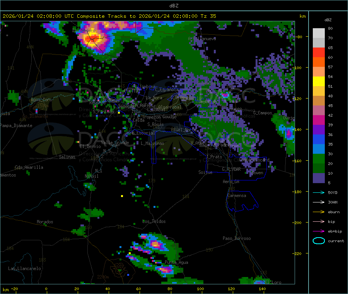This screenshot has height=294, width=348.
Task: Click the 'Carmensa' map label
Action: 237,195
